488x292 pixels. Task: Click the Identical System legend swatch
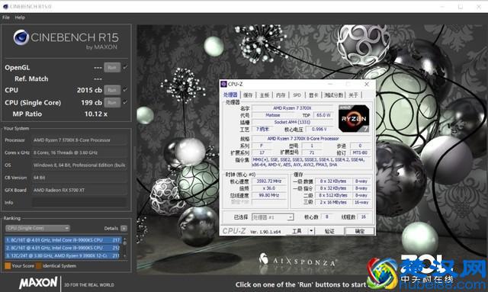click(x=39, y=266)
